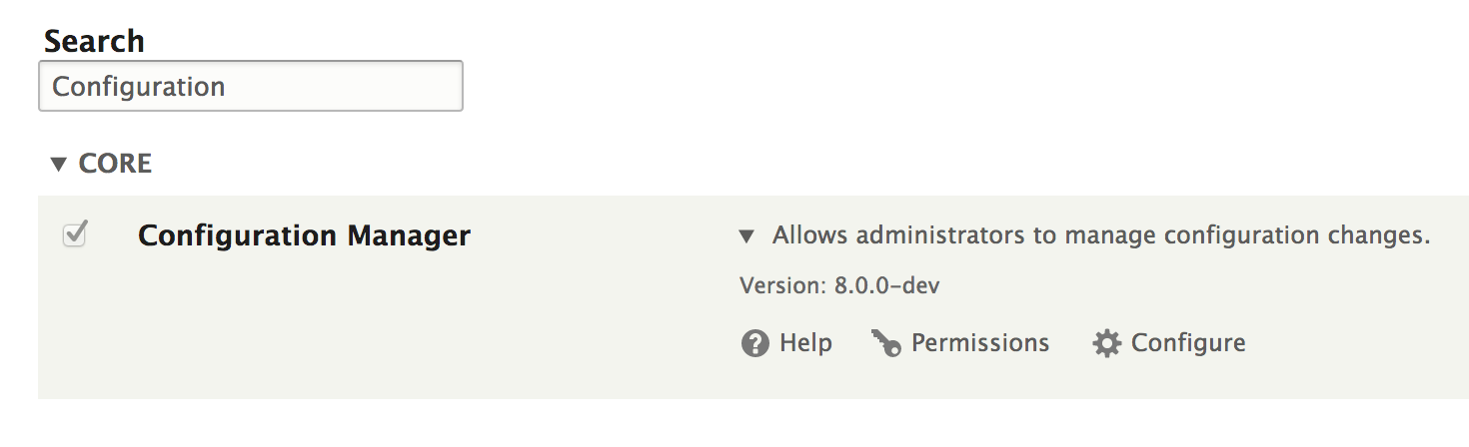This screenshot has height=447, width=1469.
Task: Click the word Configuration inside the search box
Action: pos(138,87)
